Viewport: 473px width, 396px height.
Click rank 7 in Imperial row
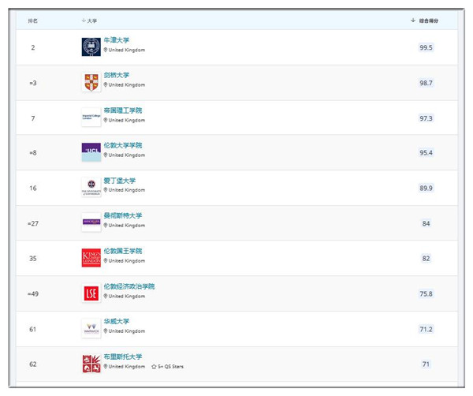click(x=33, y=118)
